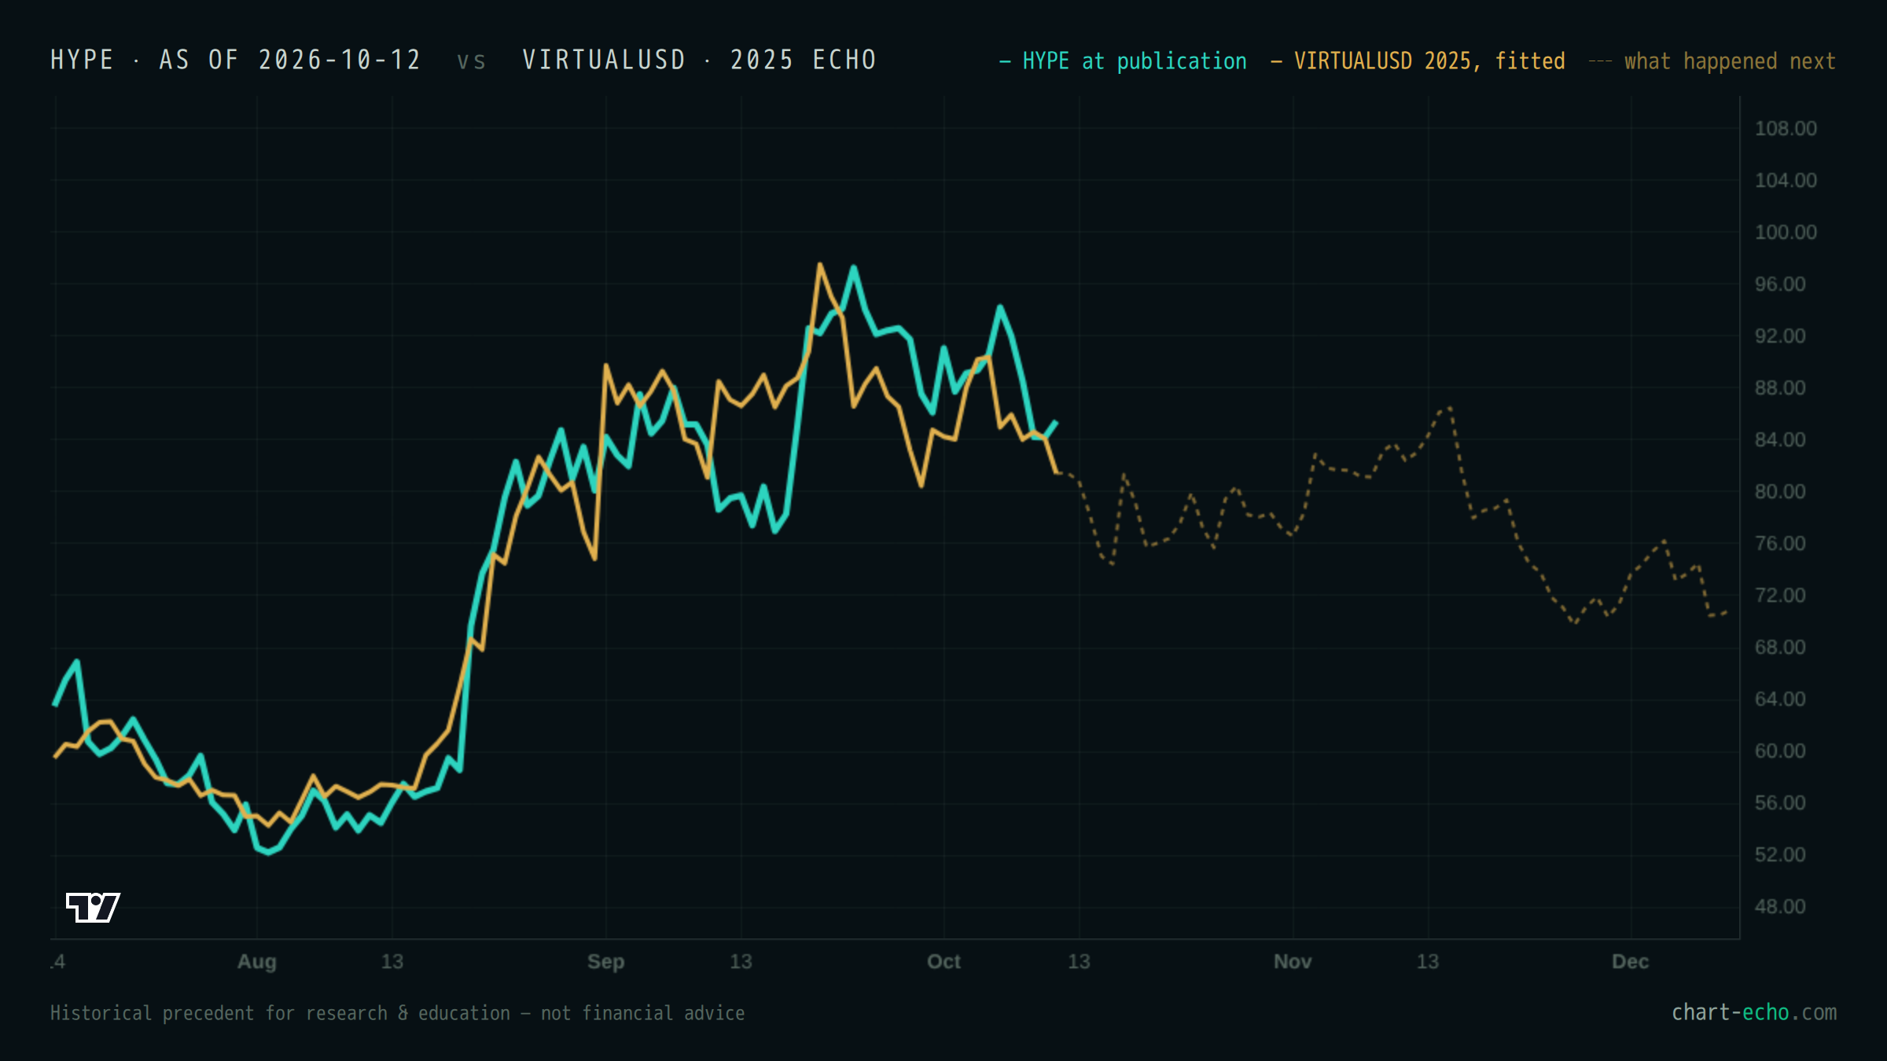Open the chart-echo.com link
The height and width of the screenshot is (1061, 1887).
pos(1754,1012)
